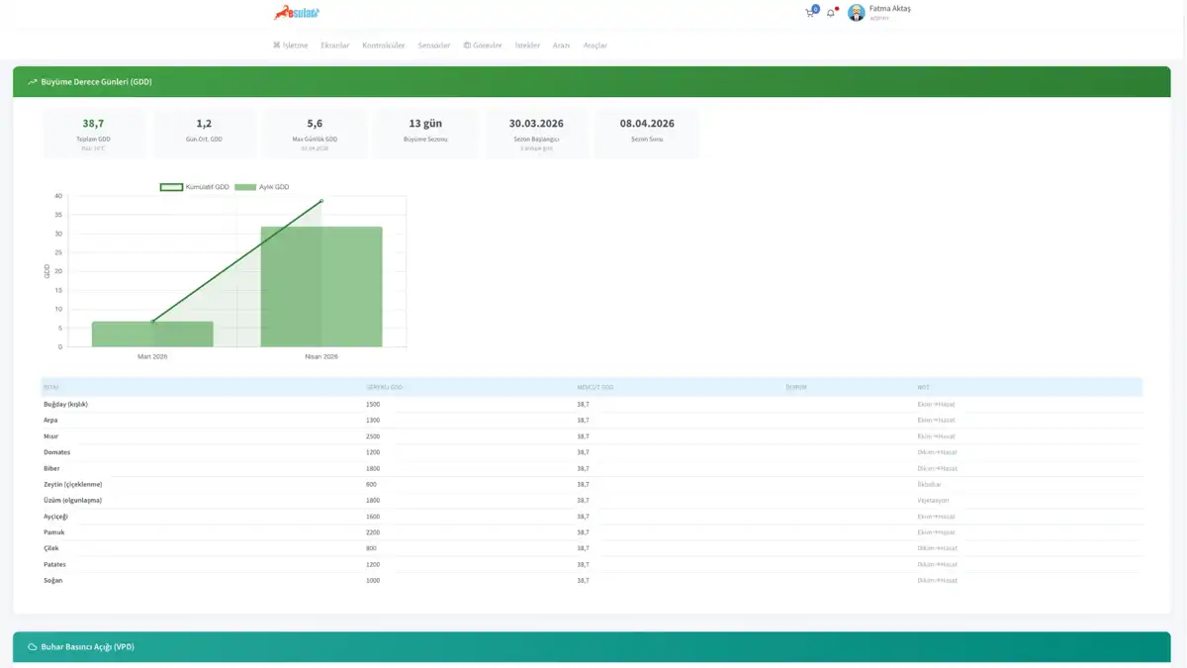Click the esular logo
The height and width of the screenshot is (668, 1187).
click(297, 13)
